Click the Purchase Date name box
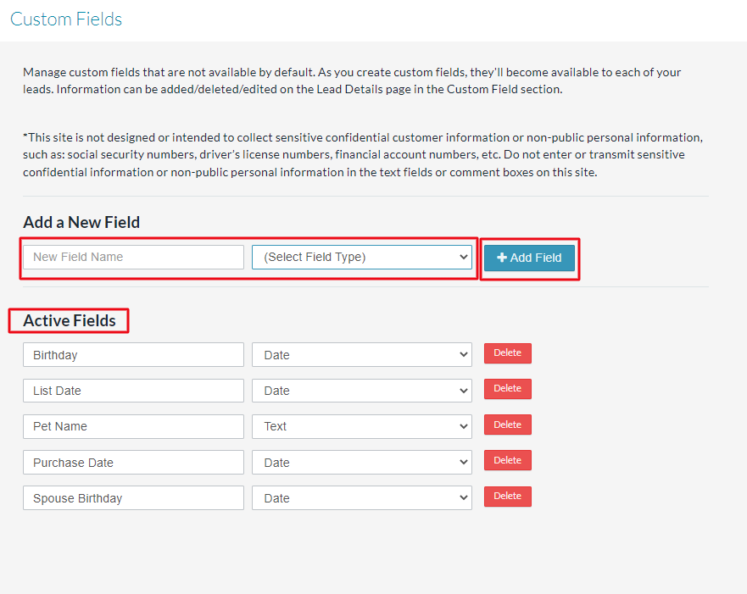This screenshot has width=747, height=594. click(x=133, y=463)
